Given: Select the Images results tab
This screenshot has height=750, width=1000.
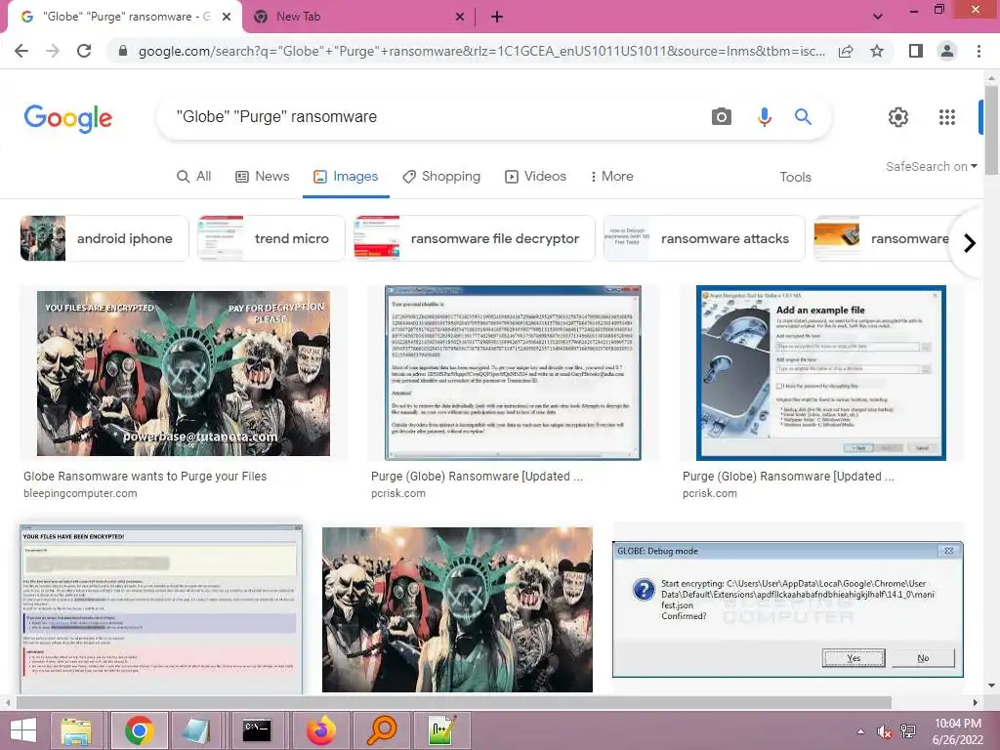Looking at the screenshot, I should tap(346, 177).
